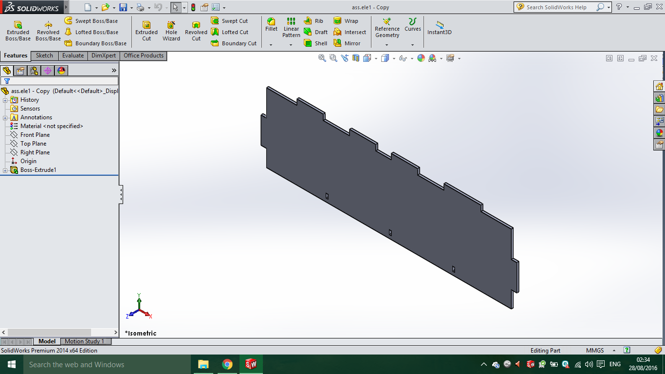Open File Explorer from the taskbar
This screenshot has width=665, height=374.
(x=203, y=364)
